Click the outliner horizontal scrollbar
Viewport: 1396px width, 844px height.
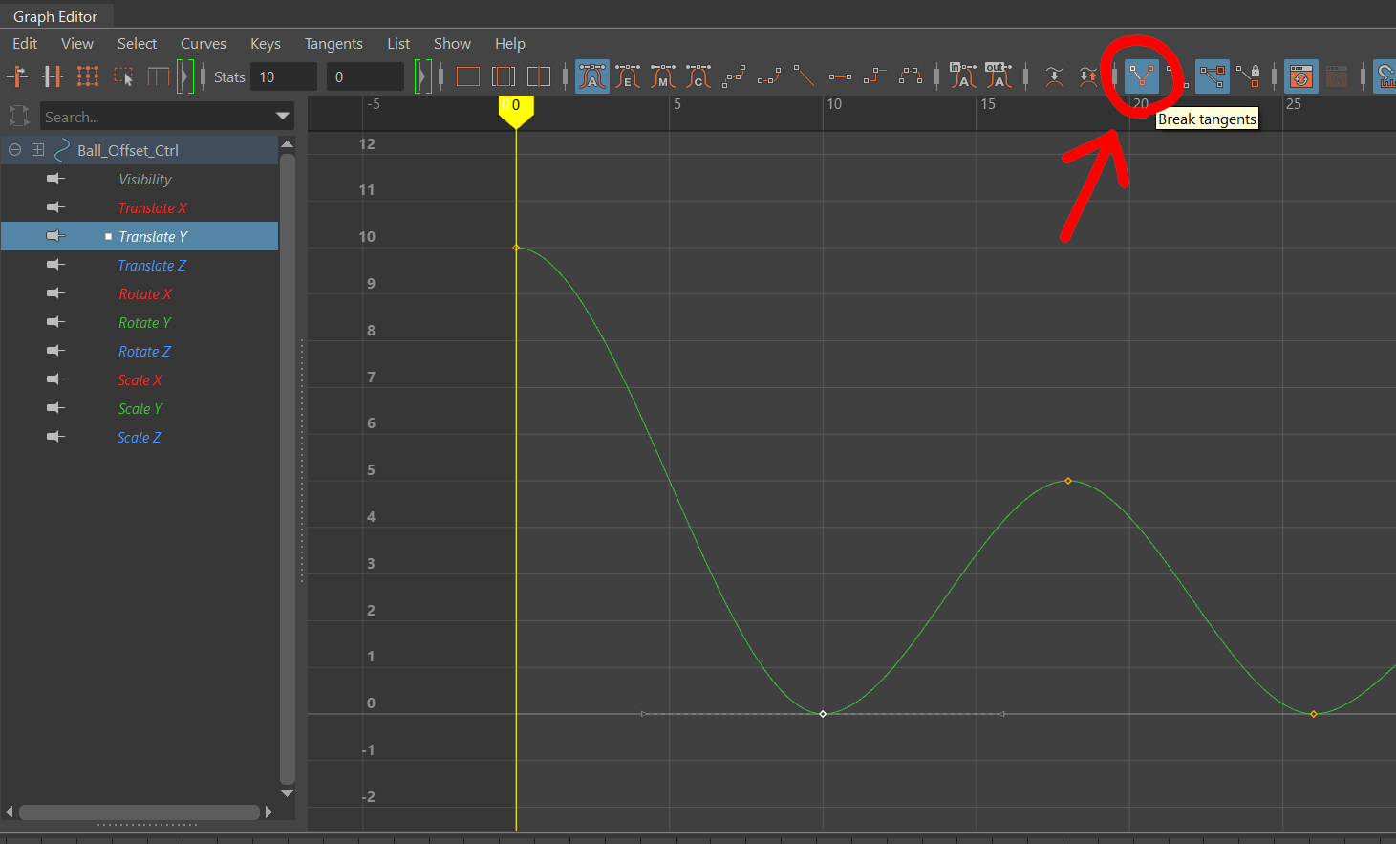[x=140, y=812]
